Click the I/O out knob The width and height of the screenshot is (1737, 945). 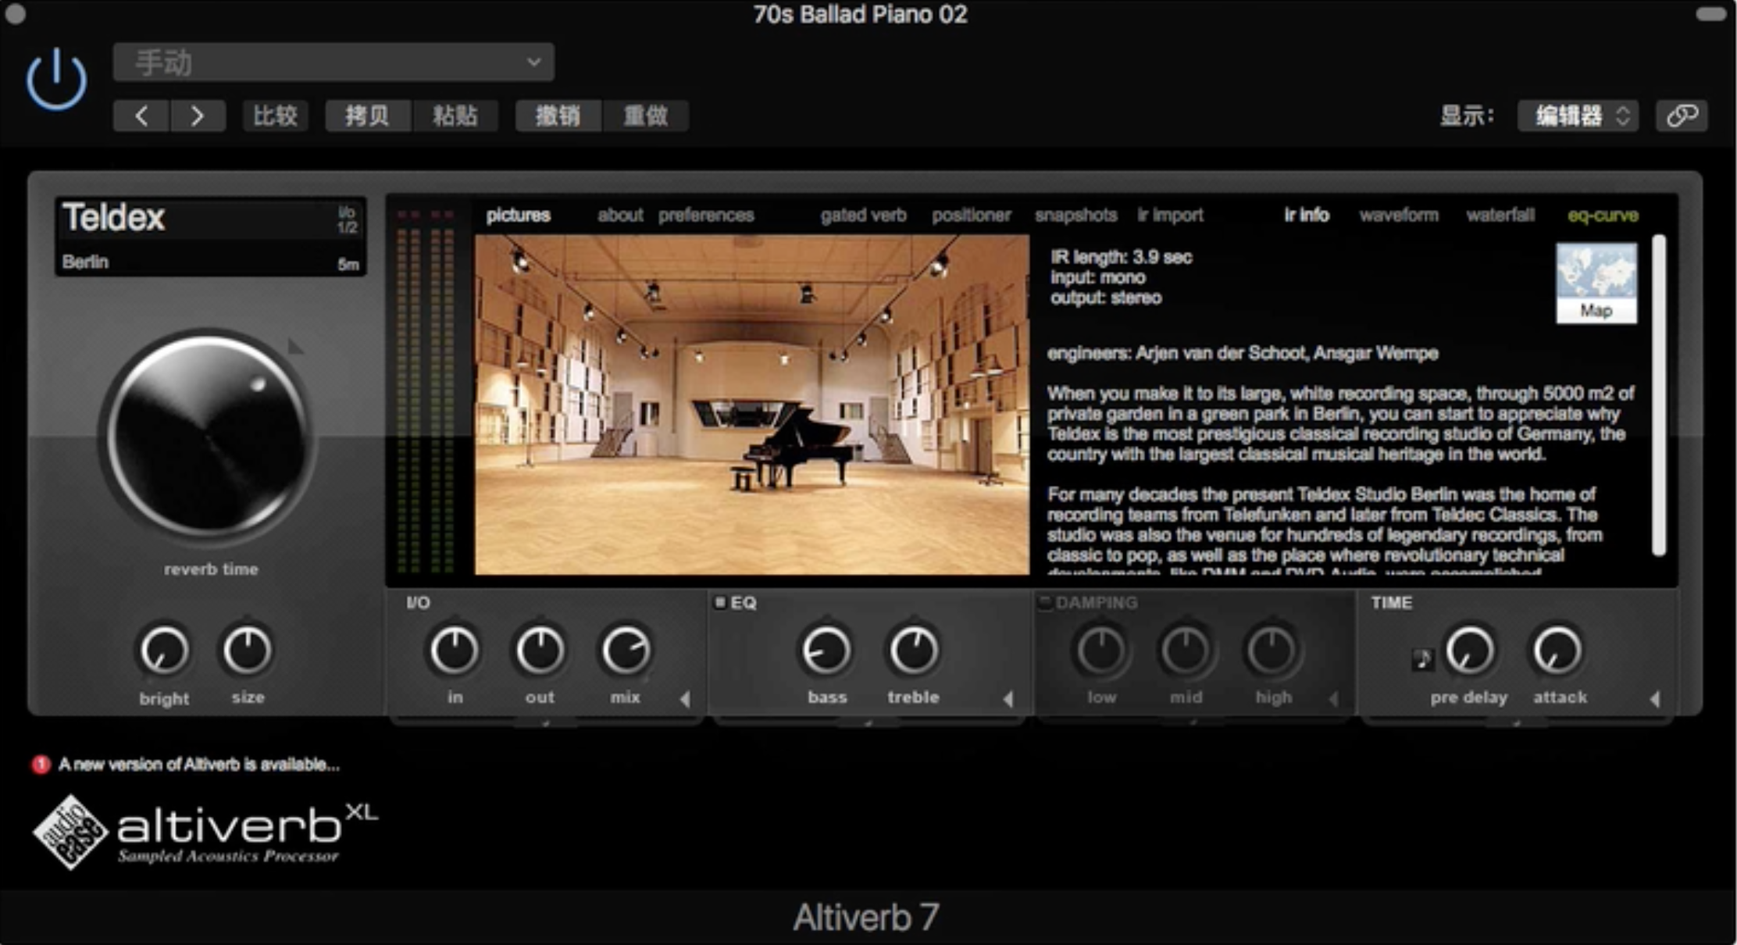click(540, 650)
